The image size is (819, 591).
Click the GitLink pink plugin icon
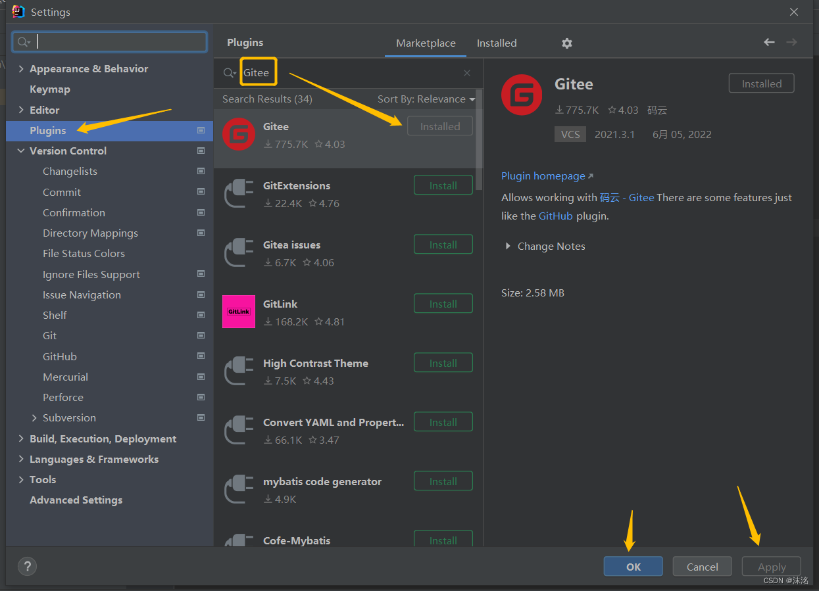click(x=238, y=312)
